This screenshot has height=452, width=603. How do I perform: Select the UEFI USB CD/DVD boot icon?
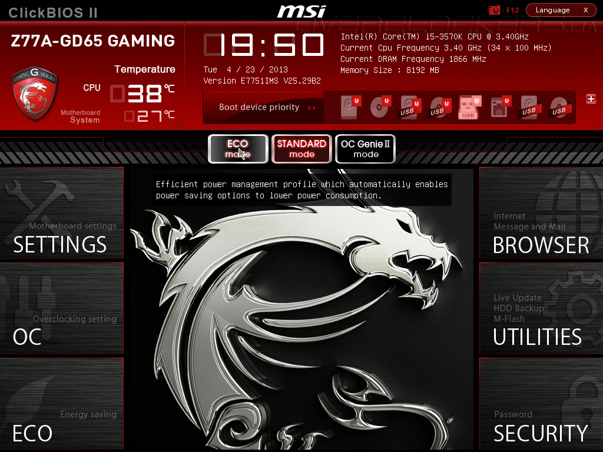pyautogui.click(x=439, y=108)
